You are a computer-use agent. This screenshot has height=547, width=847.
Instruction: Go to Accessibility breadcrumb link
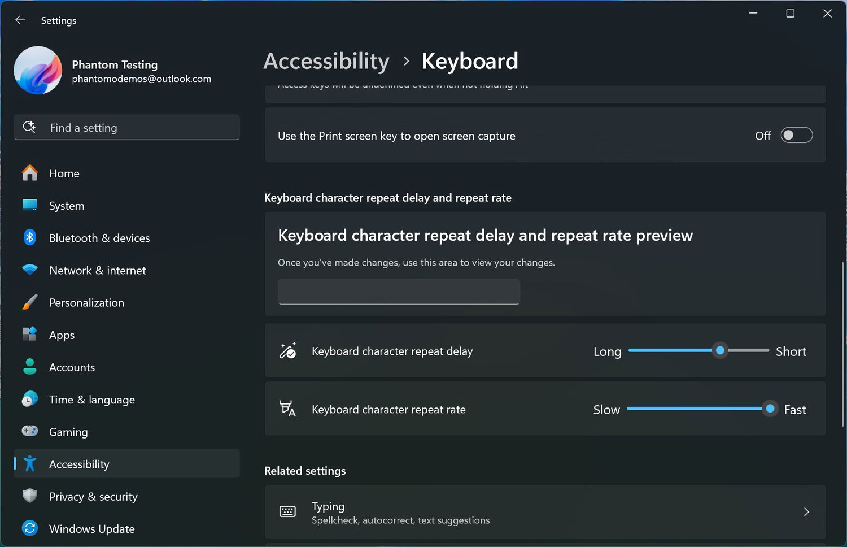(326, 61)
